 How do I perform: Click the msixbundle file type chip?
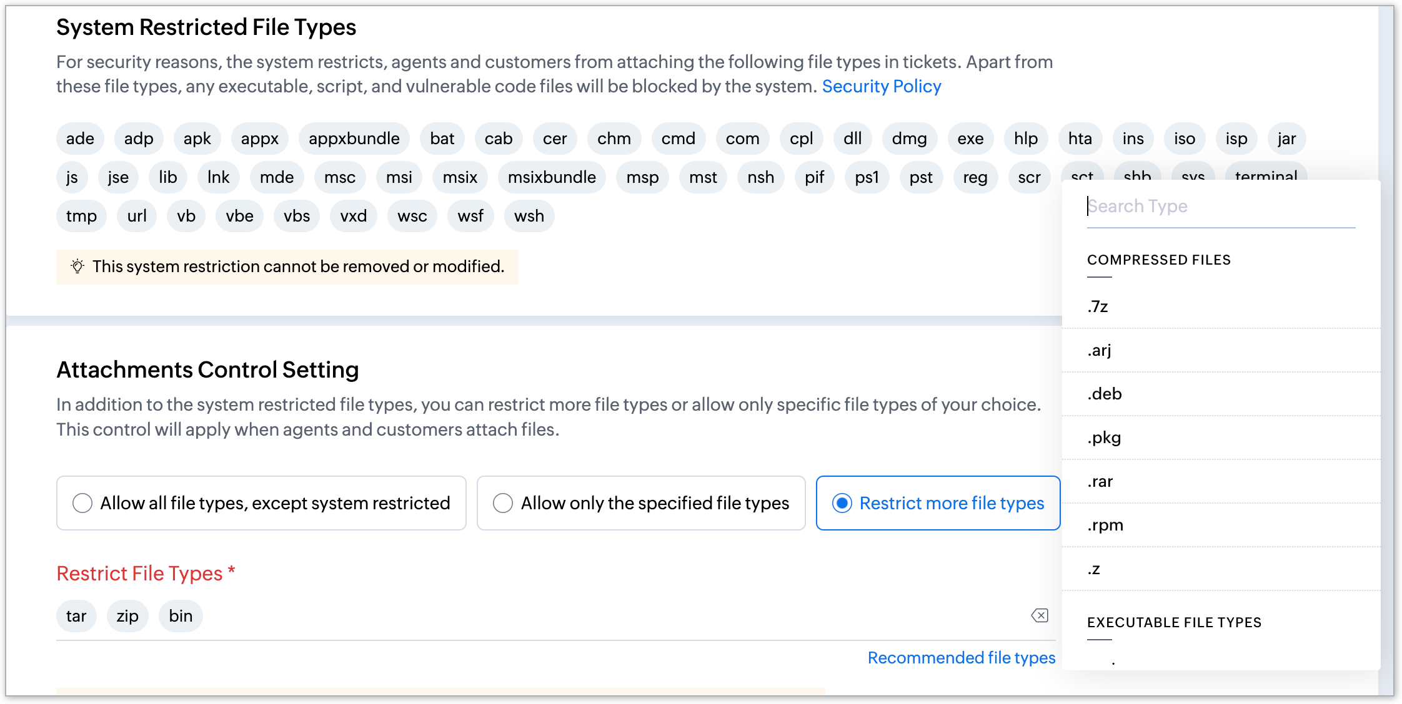(552, 177)
